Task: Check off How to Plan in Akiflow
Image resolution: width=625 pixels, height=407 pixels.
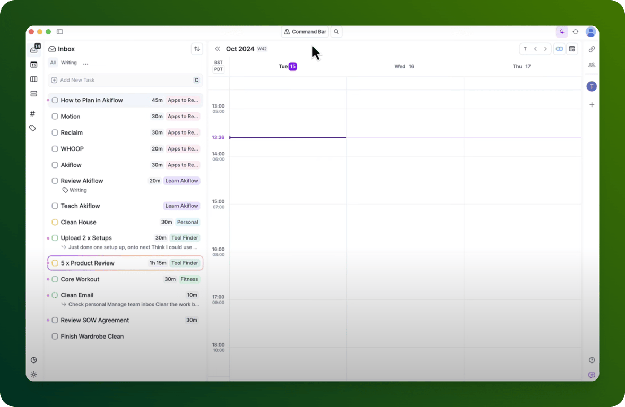Action: click(55, 100)
